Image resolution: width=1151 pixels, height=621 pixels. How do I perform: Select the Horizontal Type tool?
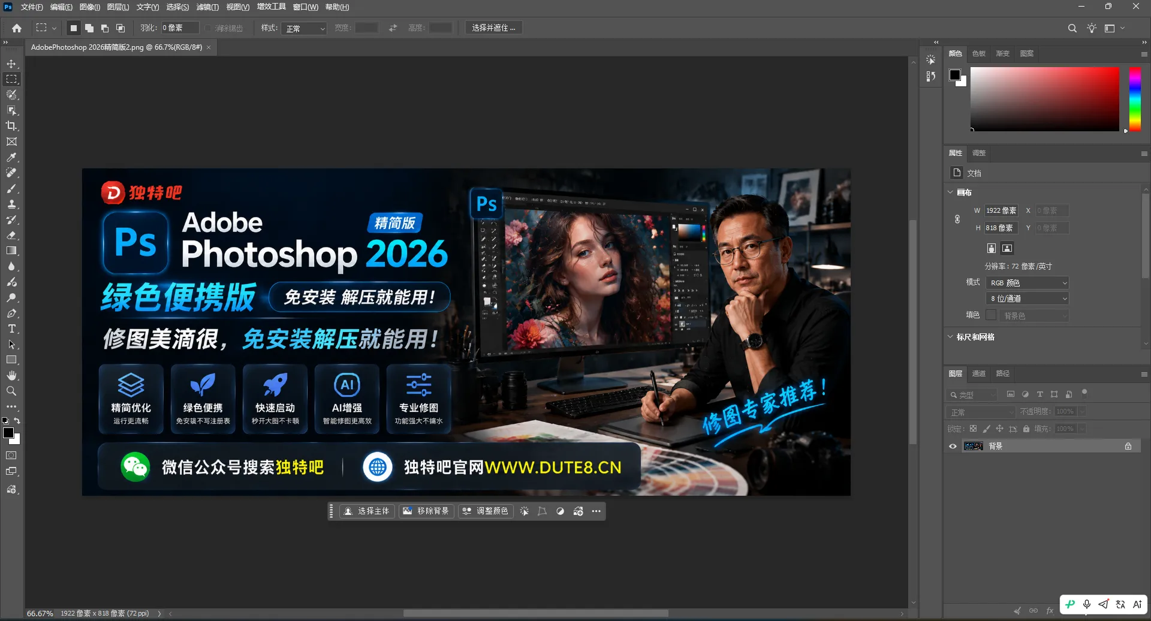click(x=11, y=328)
